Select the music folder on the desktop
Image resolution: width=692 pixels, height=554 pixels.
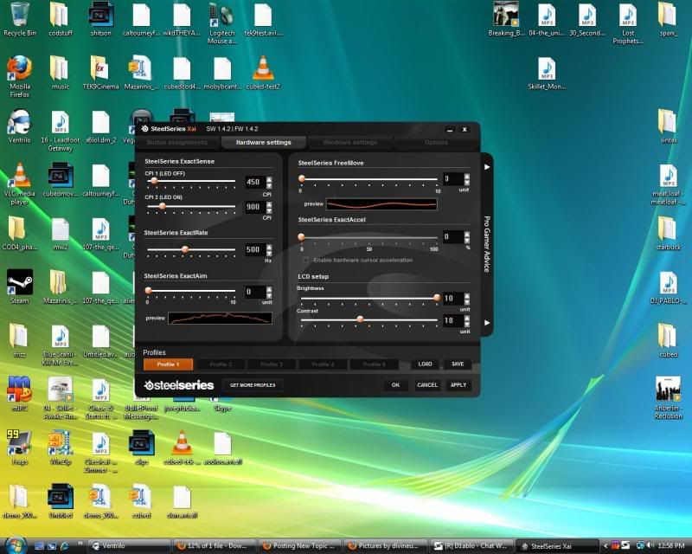pyautogui.click(x=60, y=73)
